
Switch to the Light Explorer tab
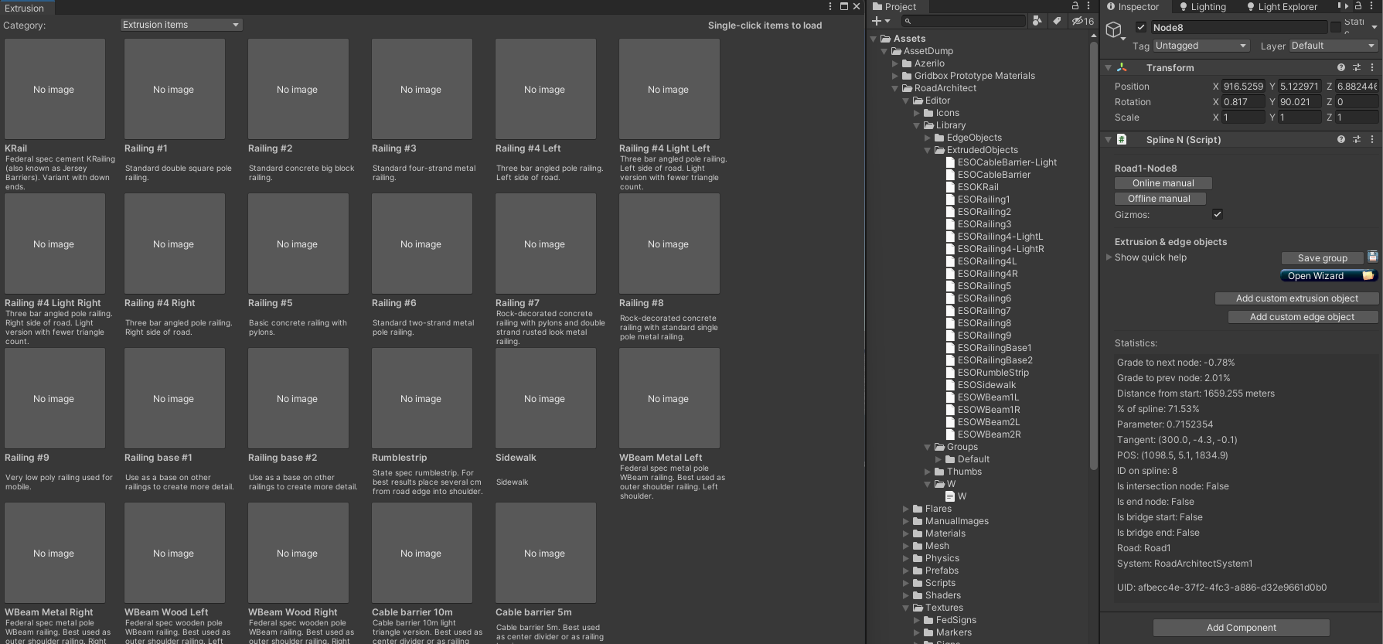coord(1282,7)
